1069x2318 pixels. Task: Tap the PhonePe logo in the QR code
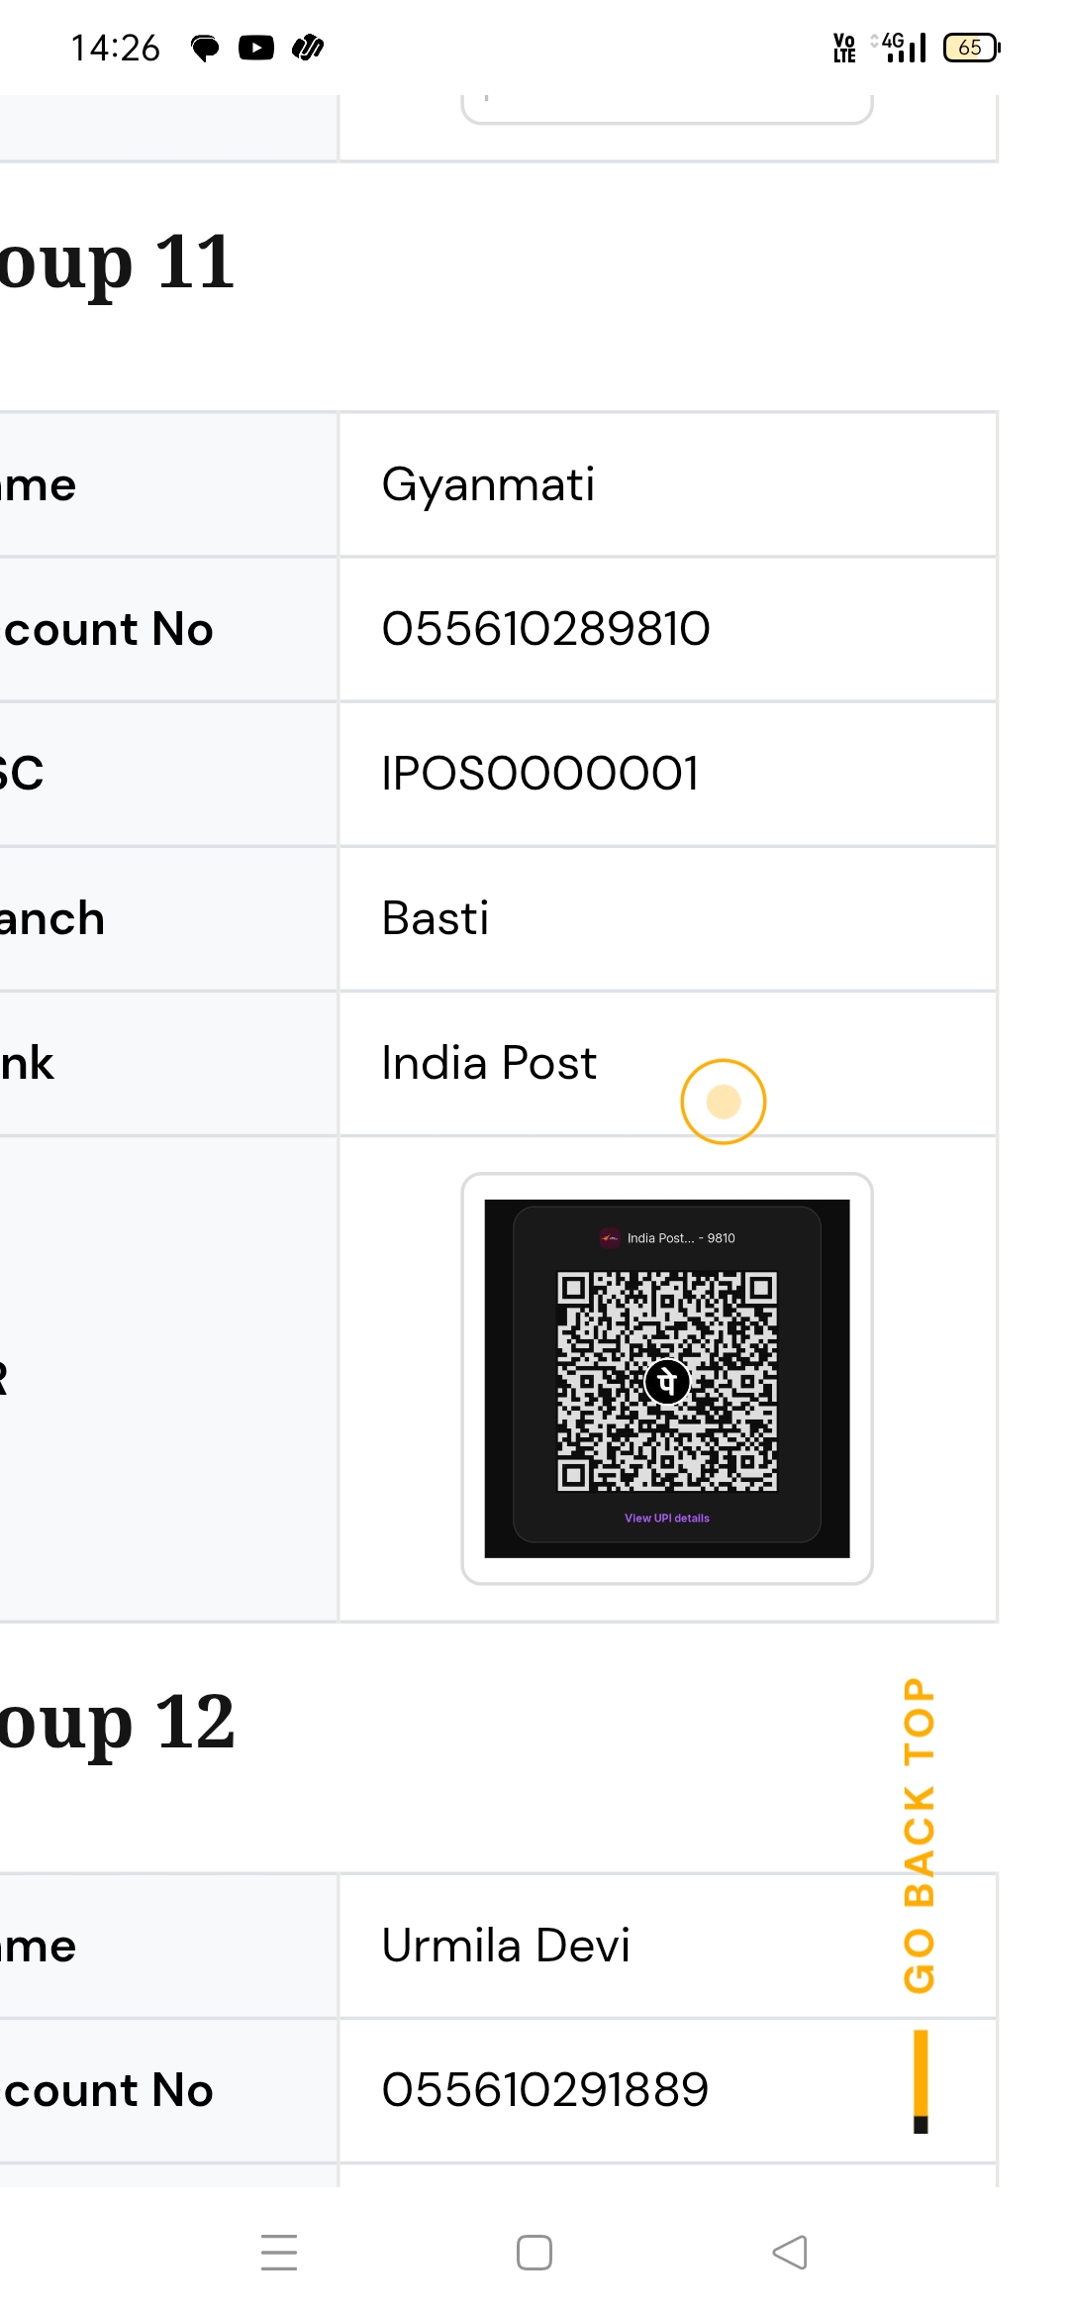(667, 1380)
